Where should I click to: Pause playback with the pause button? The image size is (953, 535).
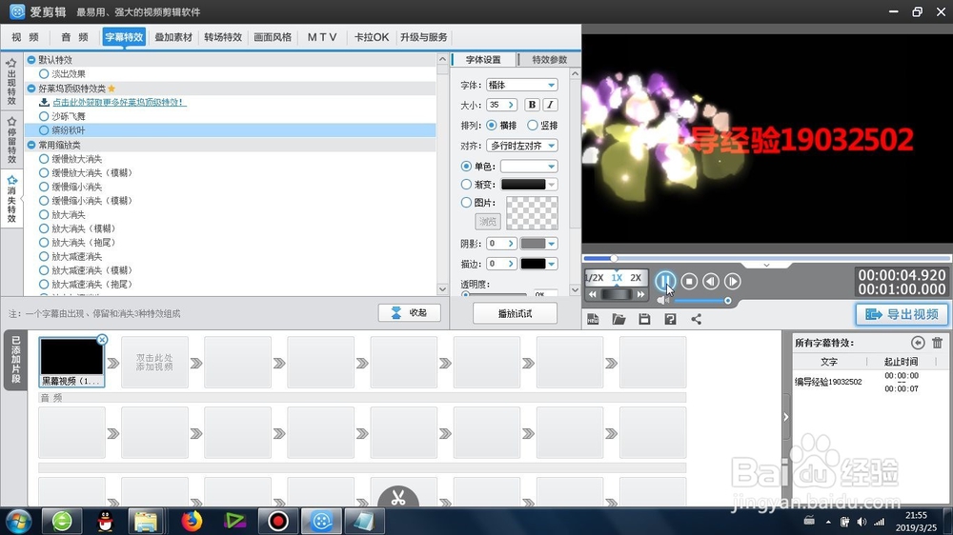pos(665,281)
